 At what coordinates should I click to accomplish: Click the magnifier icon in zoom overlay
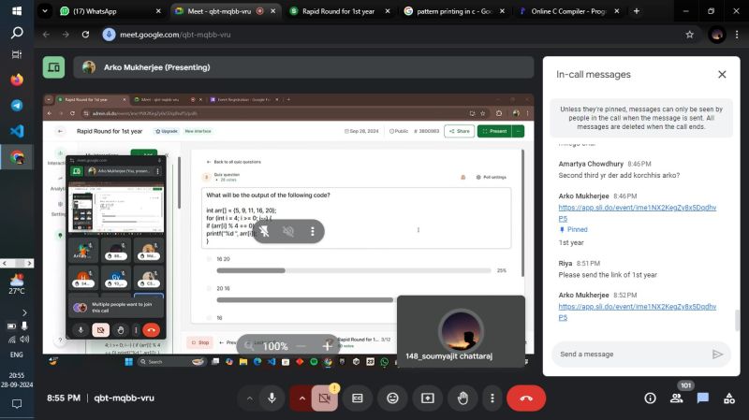(x=249, y=345)
